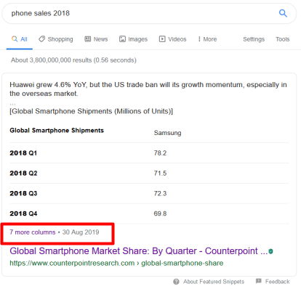Screen dimensions: 301x289
Task: Open the Images results tab
Action: click(133, 39)
